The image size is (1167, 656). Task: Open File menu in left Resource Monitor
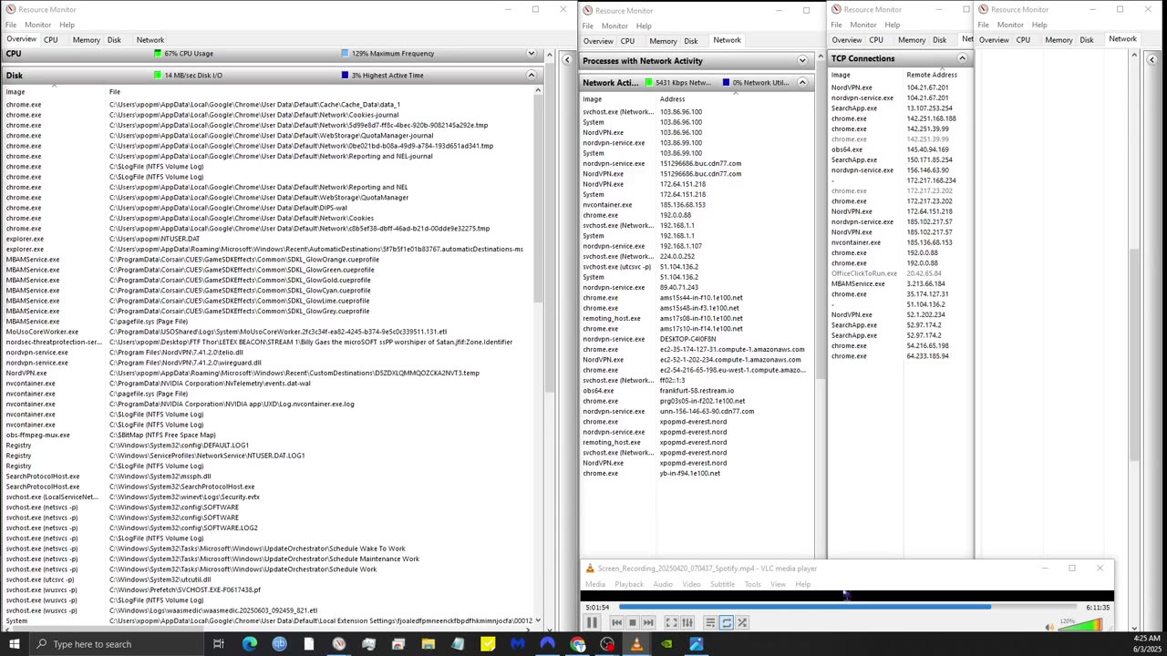click(11, 25)
